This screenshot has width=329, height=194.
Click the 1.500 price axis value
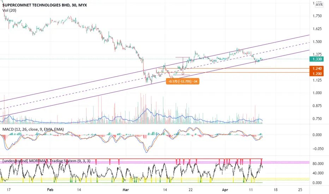tap(317, 42)
